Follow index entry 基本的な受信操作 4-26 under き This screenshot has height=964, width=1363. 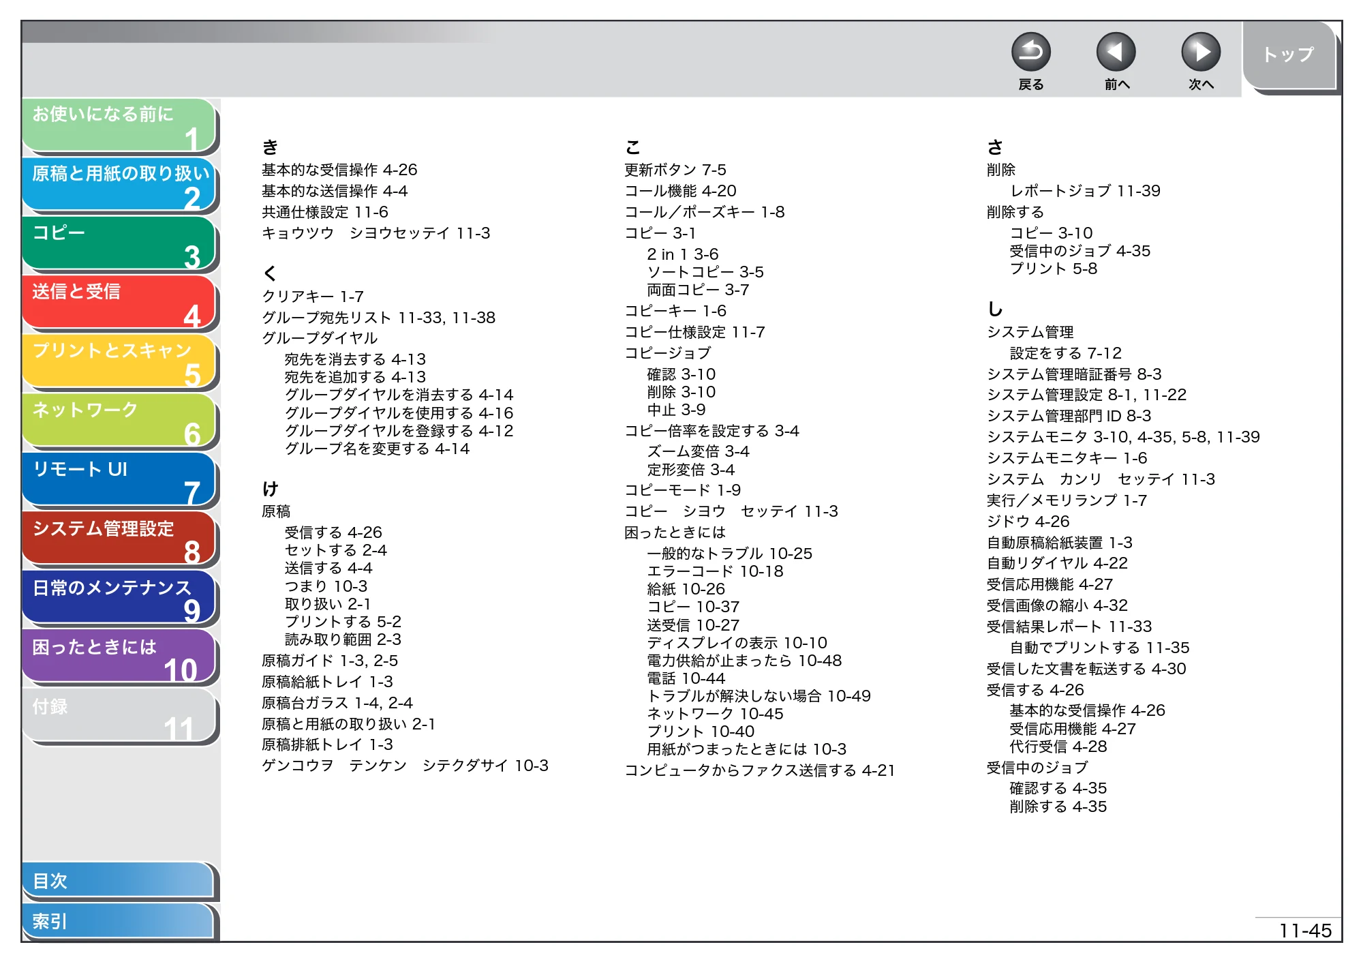click(339, 170)
